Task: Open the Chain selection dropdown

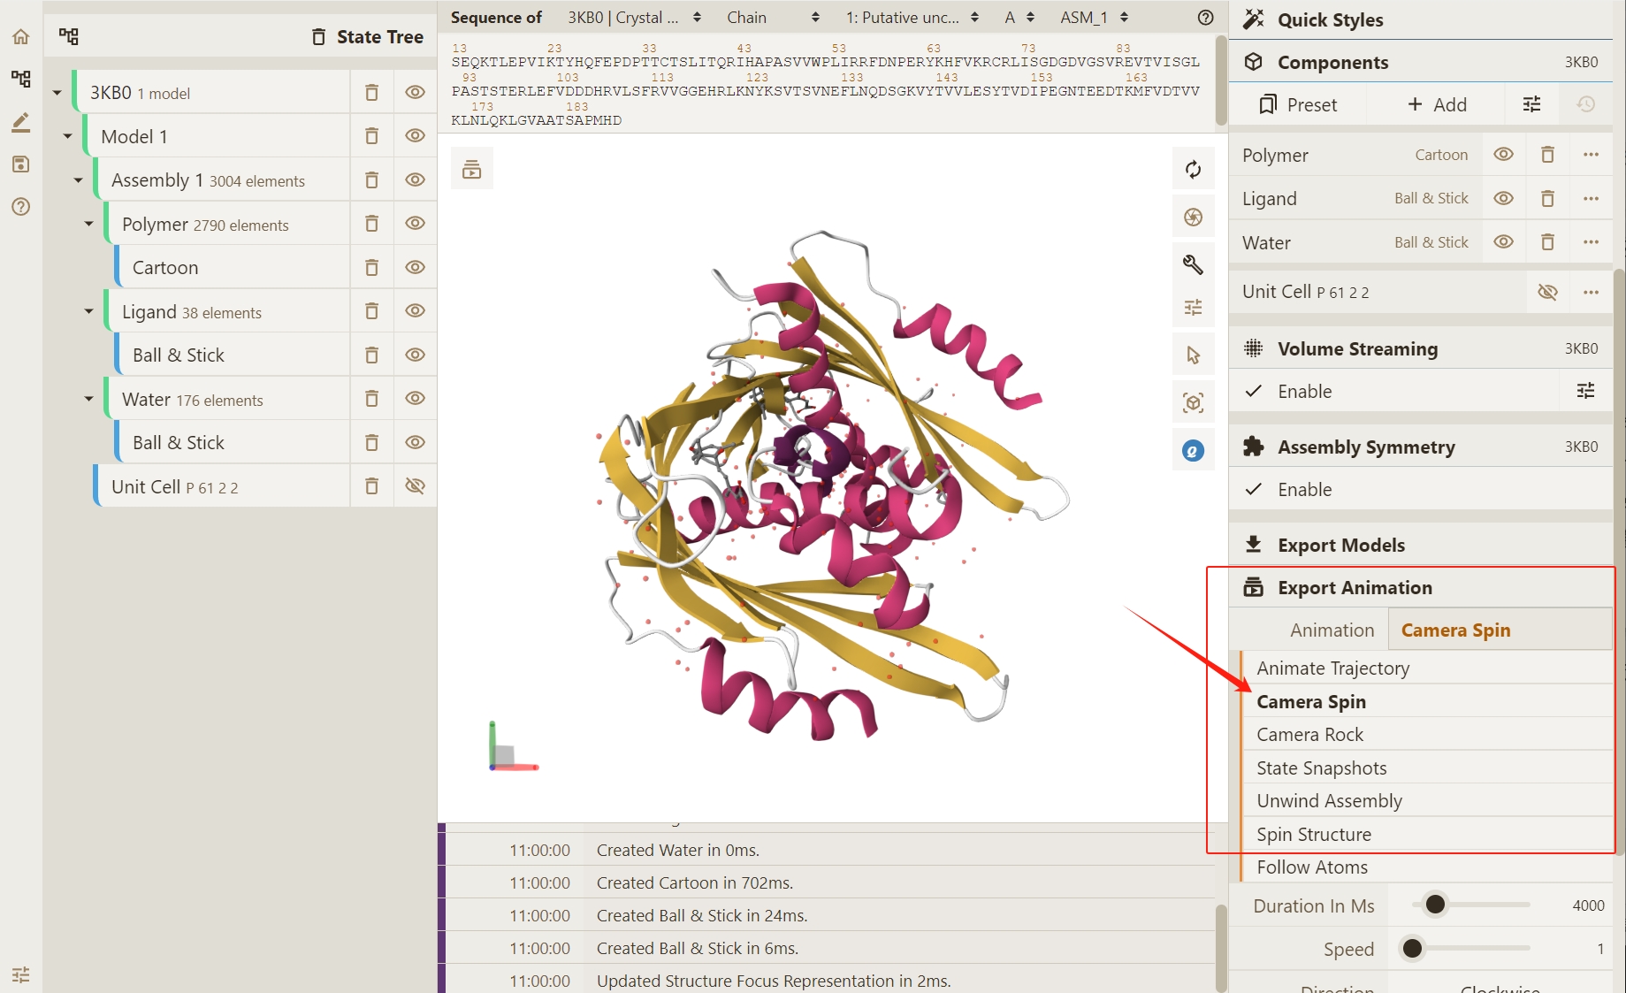Action: pyautogui.click(x=773, y=18)
